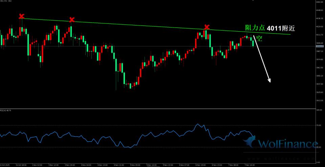The width and height of the screenshot is (325, 167).
Task: Click the first red X marker on the trendline
Action: [x=21, y=16]
